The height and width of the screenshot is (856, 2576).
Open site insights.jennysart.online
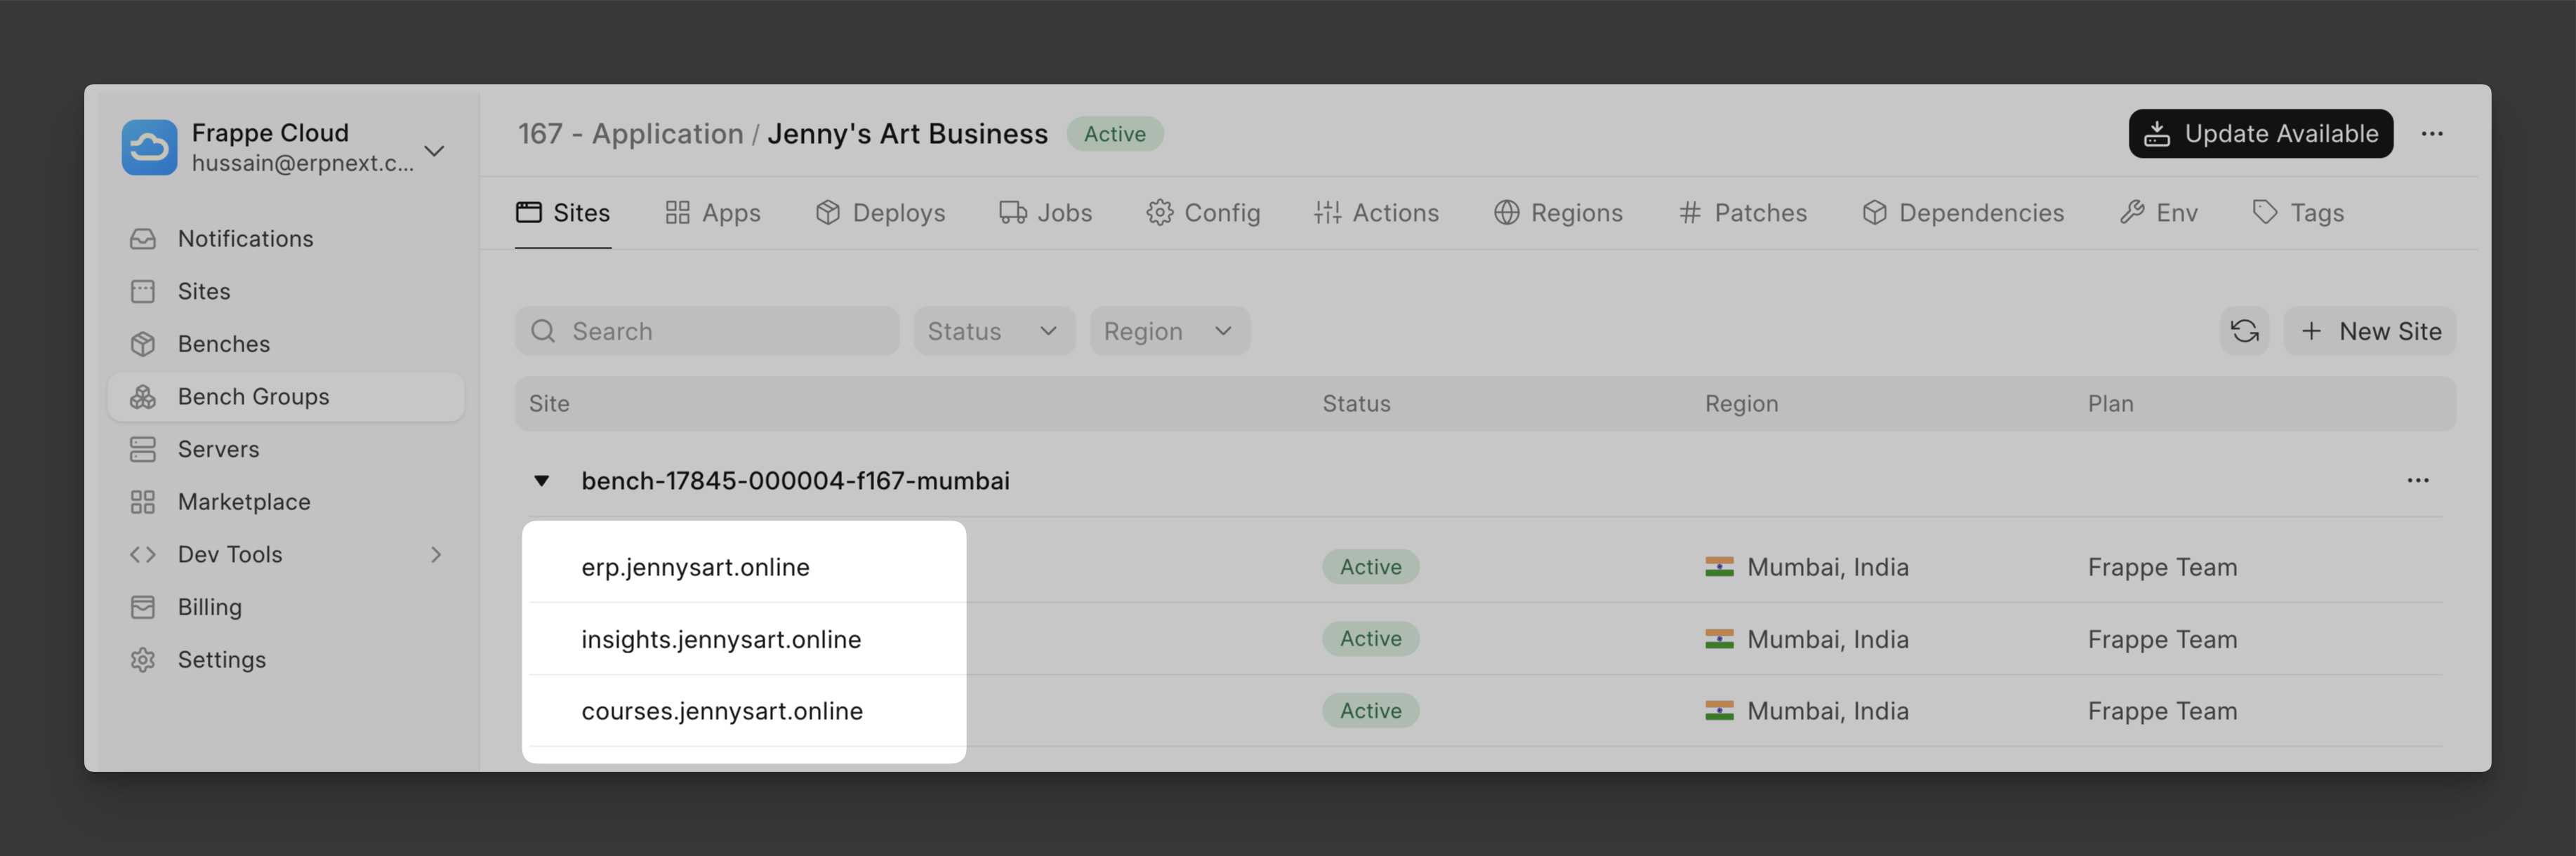pyautogui.click(x=721, y=639)
